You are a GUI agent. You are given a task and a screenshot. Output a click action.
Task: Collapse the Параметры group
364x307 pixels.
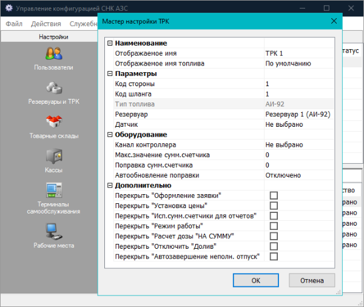[x=110, y=73]
